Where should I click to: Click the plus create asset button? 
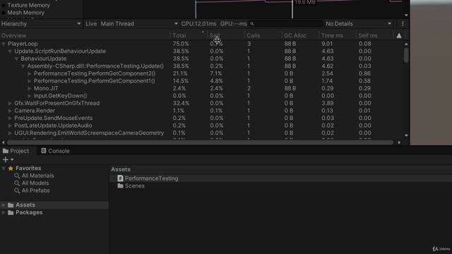[x=5, y=159]
